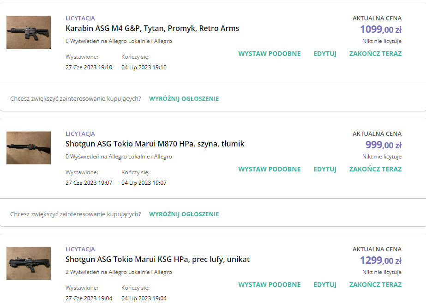Click the 1099,00 zł current price
Screen dimensions: 426x304
pos(380,30)
